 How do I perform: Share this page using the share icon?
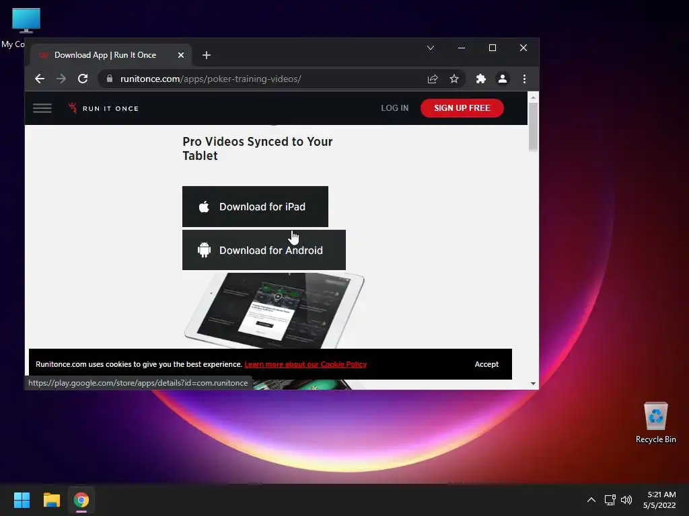coord(433,79)
